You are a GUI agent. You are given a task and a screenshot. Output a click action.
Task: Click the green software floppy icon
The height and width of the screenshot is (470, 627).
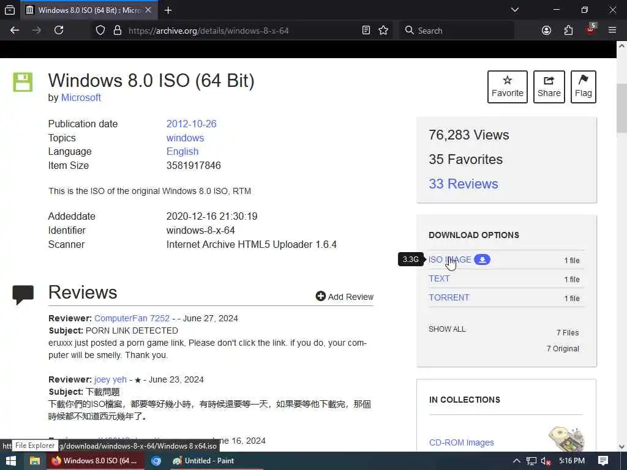[23, 83]
